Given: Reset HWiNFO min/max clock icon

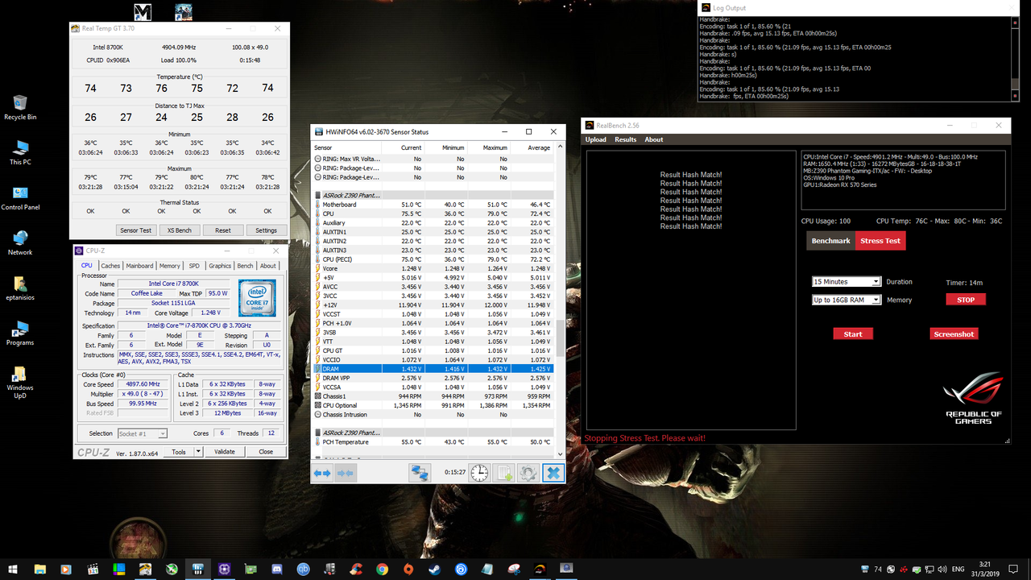Looking at the screenshot, I should click(479, 473).
